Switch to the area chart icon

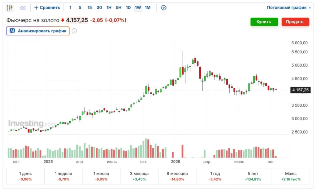coord(23,8)
